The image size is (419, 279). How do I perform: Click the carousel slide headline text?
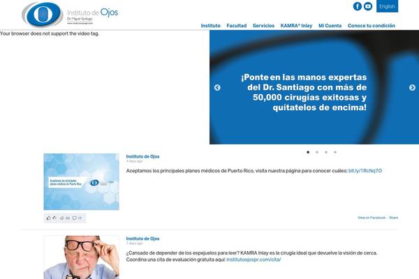[304, 92]
